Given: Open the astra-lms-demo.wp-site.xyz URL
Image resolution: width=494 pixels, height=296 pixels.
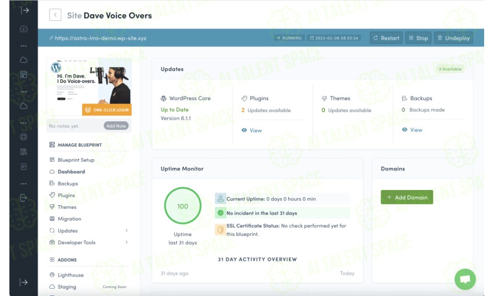Looking at the screenshot, I should click(x=100, y=38).
